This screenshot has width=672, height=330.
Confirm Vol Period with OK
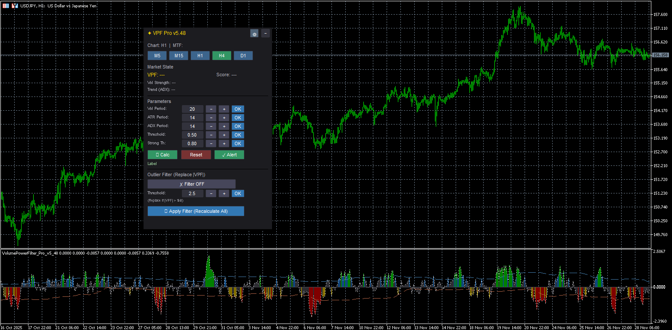(x=238, y=109)
